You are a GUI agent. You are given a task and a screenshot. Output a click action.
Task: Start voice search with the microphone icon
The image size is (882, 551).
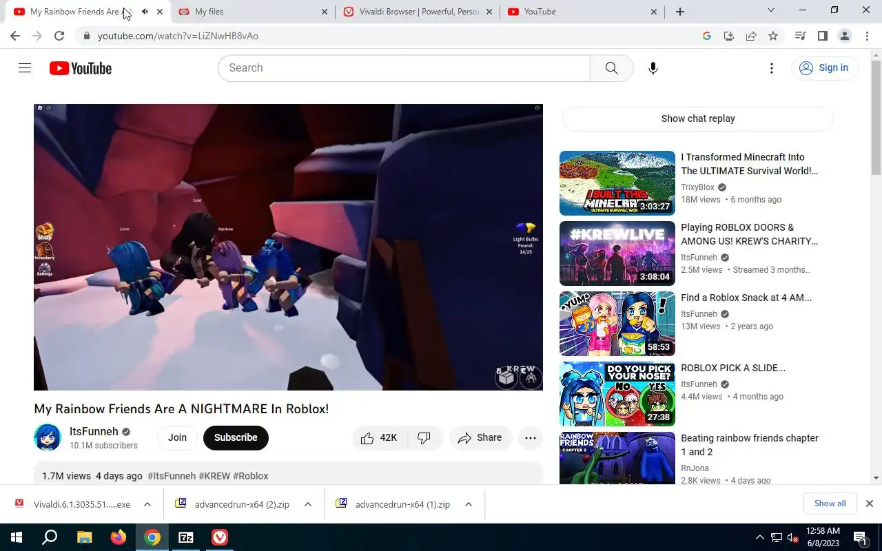(653, 68)
